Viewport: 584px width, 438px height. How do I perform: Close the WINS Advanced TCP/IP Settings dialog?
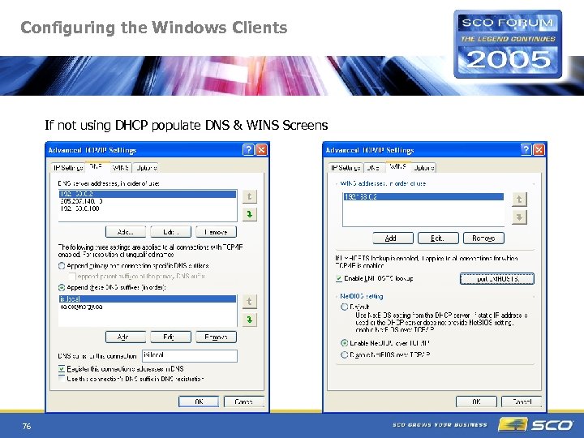click(539, 150)
